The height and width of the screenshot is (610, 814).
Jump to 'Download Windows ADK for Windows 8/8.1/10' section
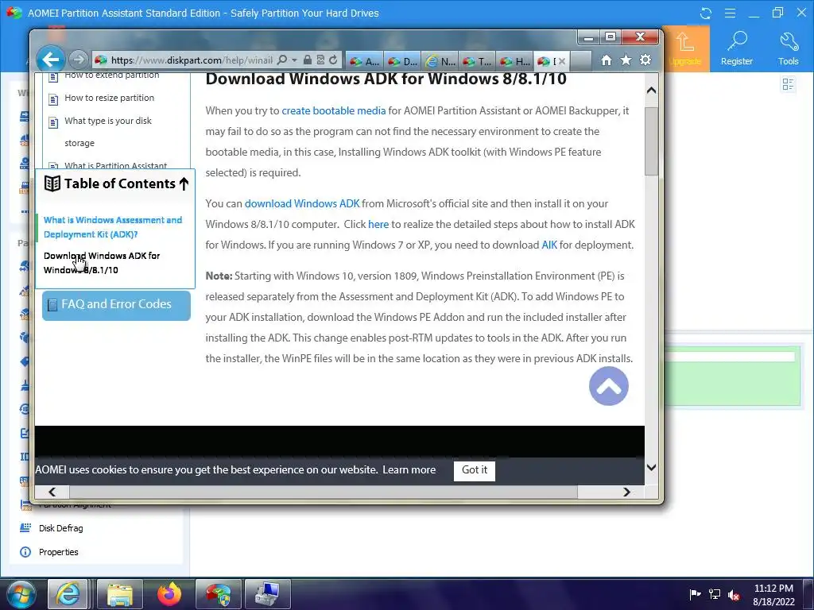(x=102, y=263)
